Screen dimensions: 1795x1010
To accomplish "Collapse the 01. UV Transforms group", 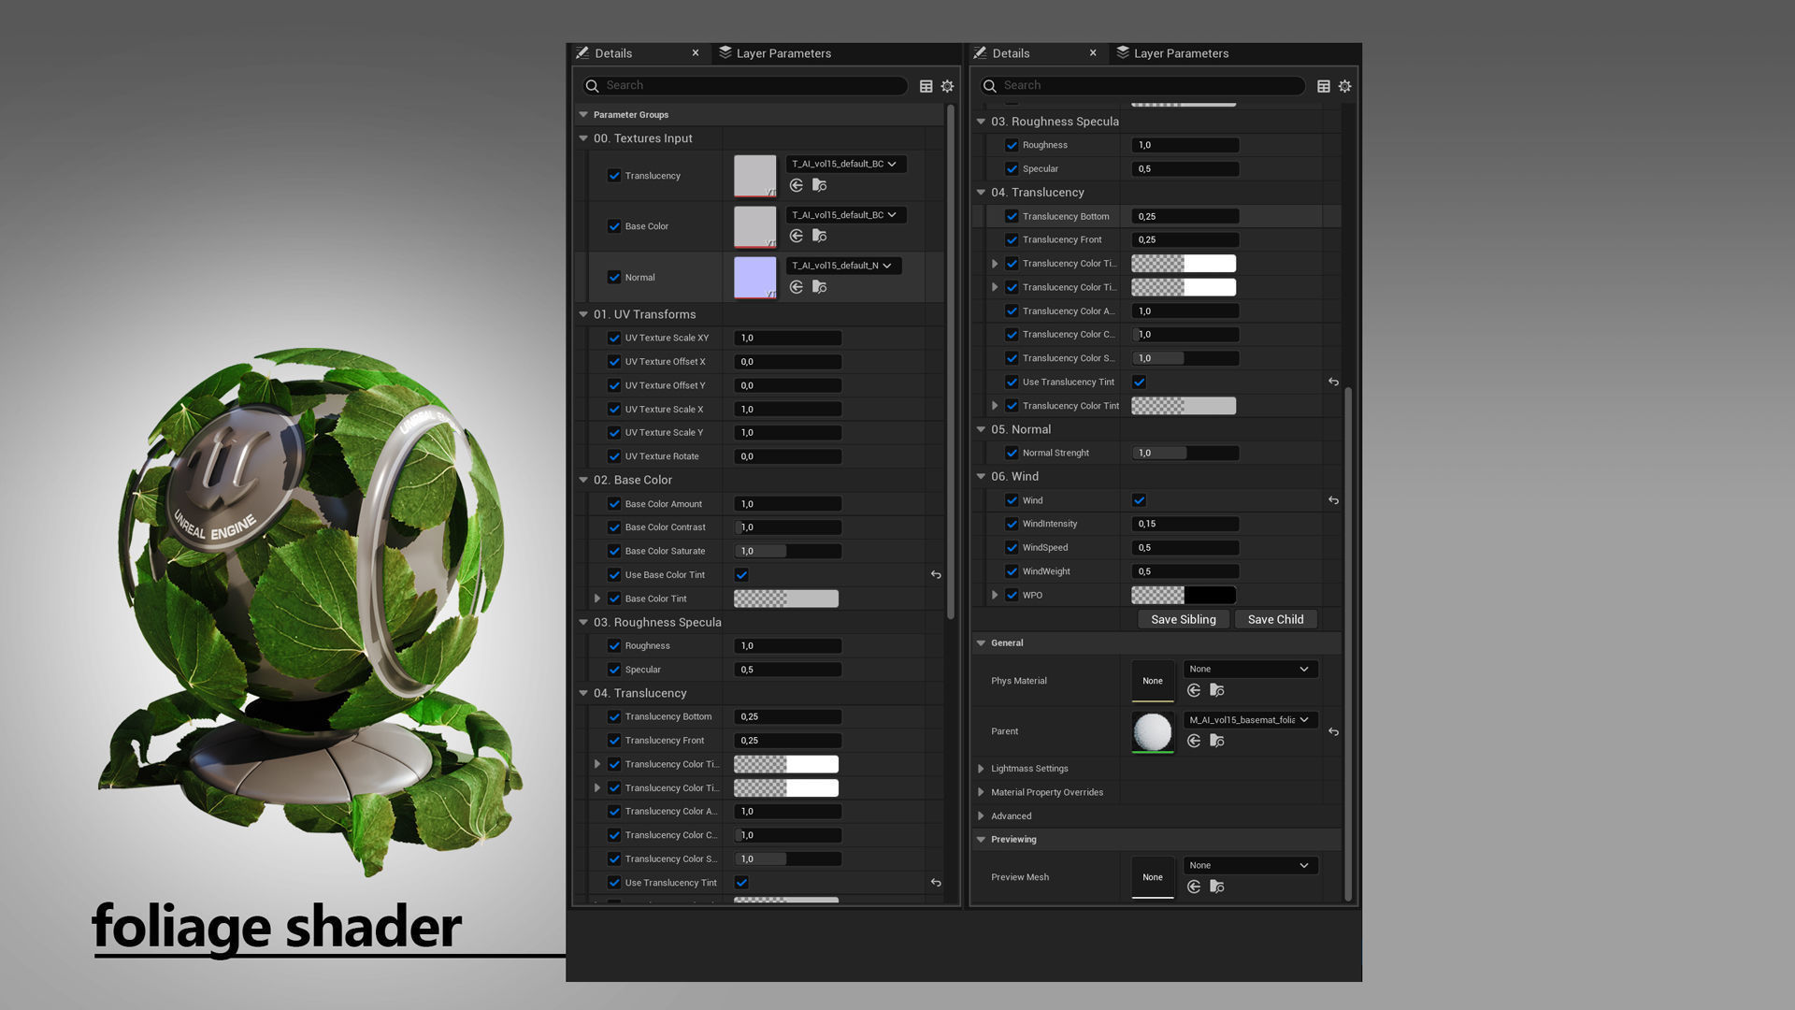I will click(583, 314).
